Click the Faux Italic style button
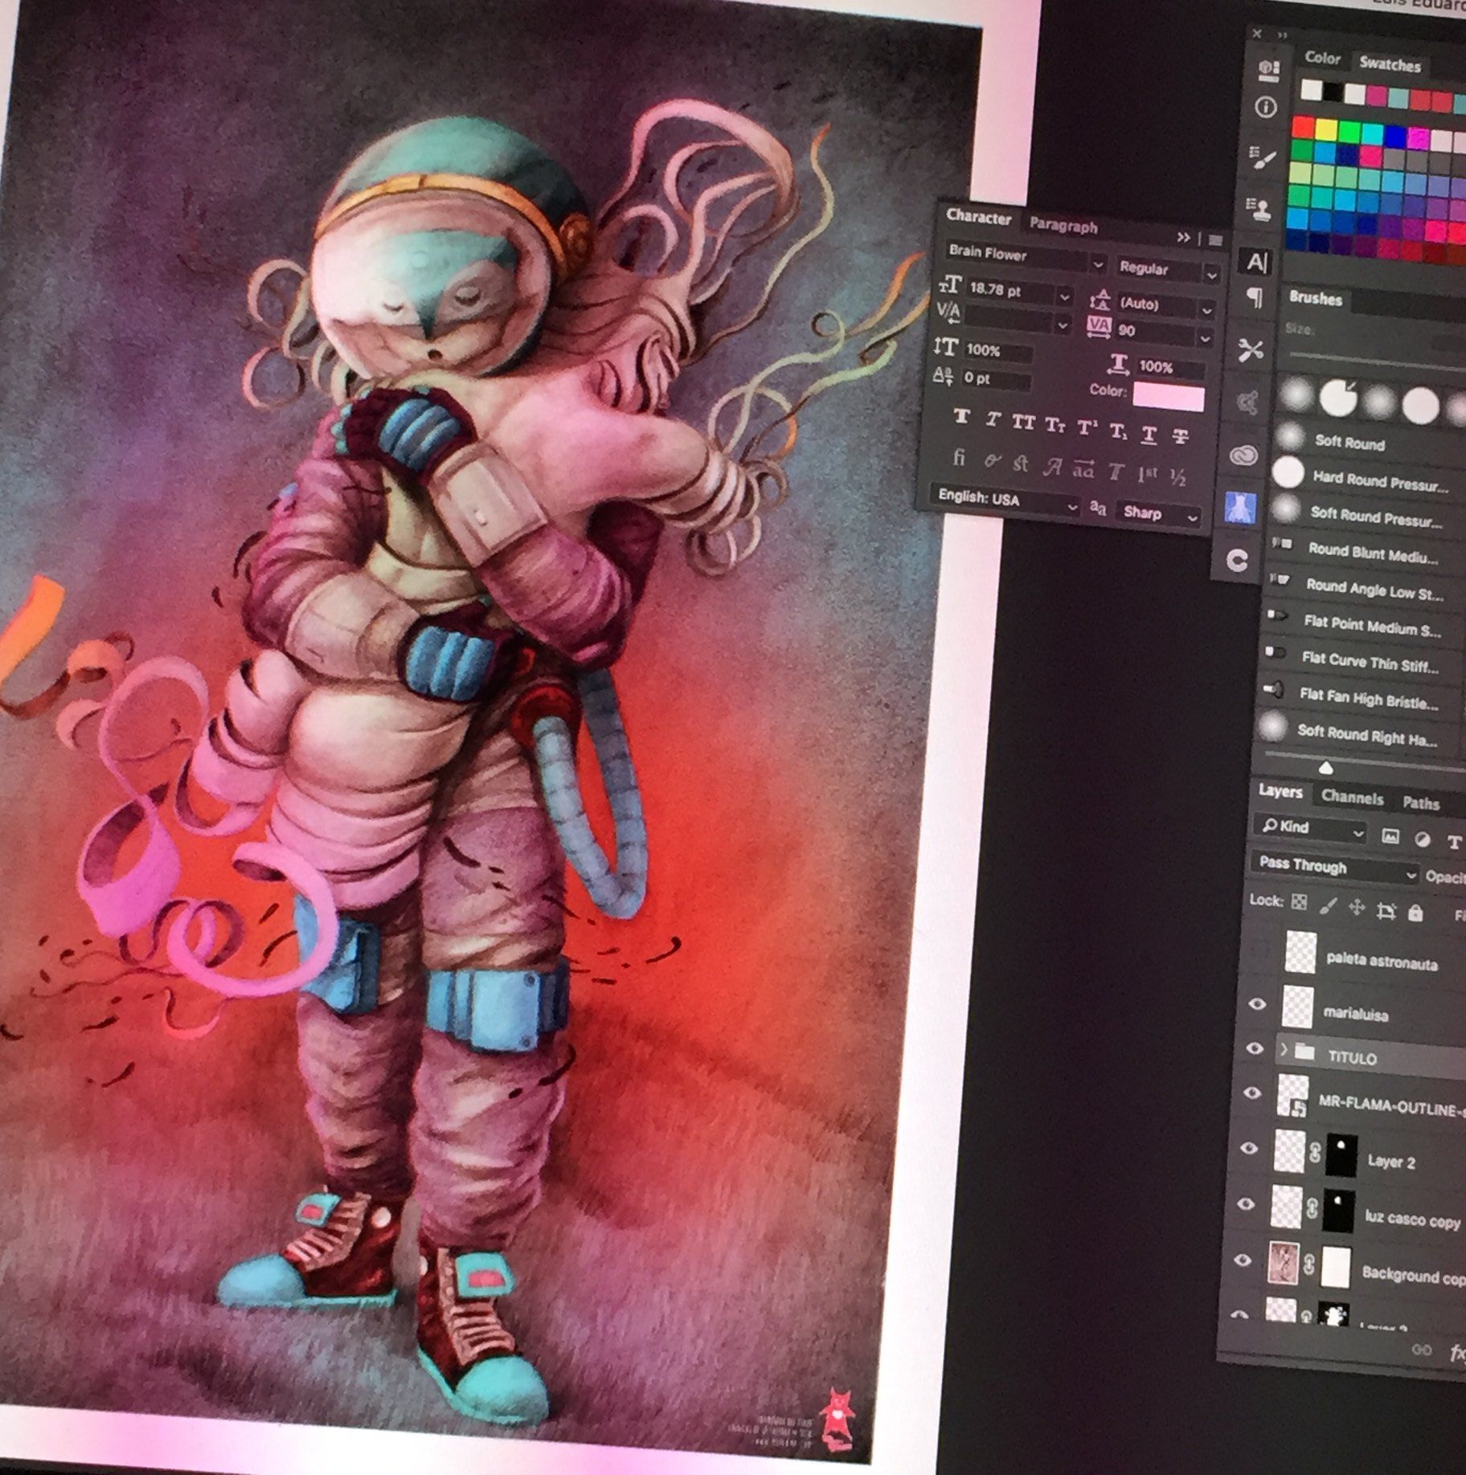Viewport: 1466px width, 1475px height. 993,419
